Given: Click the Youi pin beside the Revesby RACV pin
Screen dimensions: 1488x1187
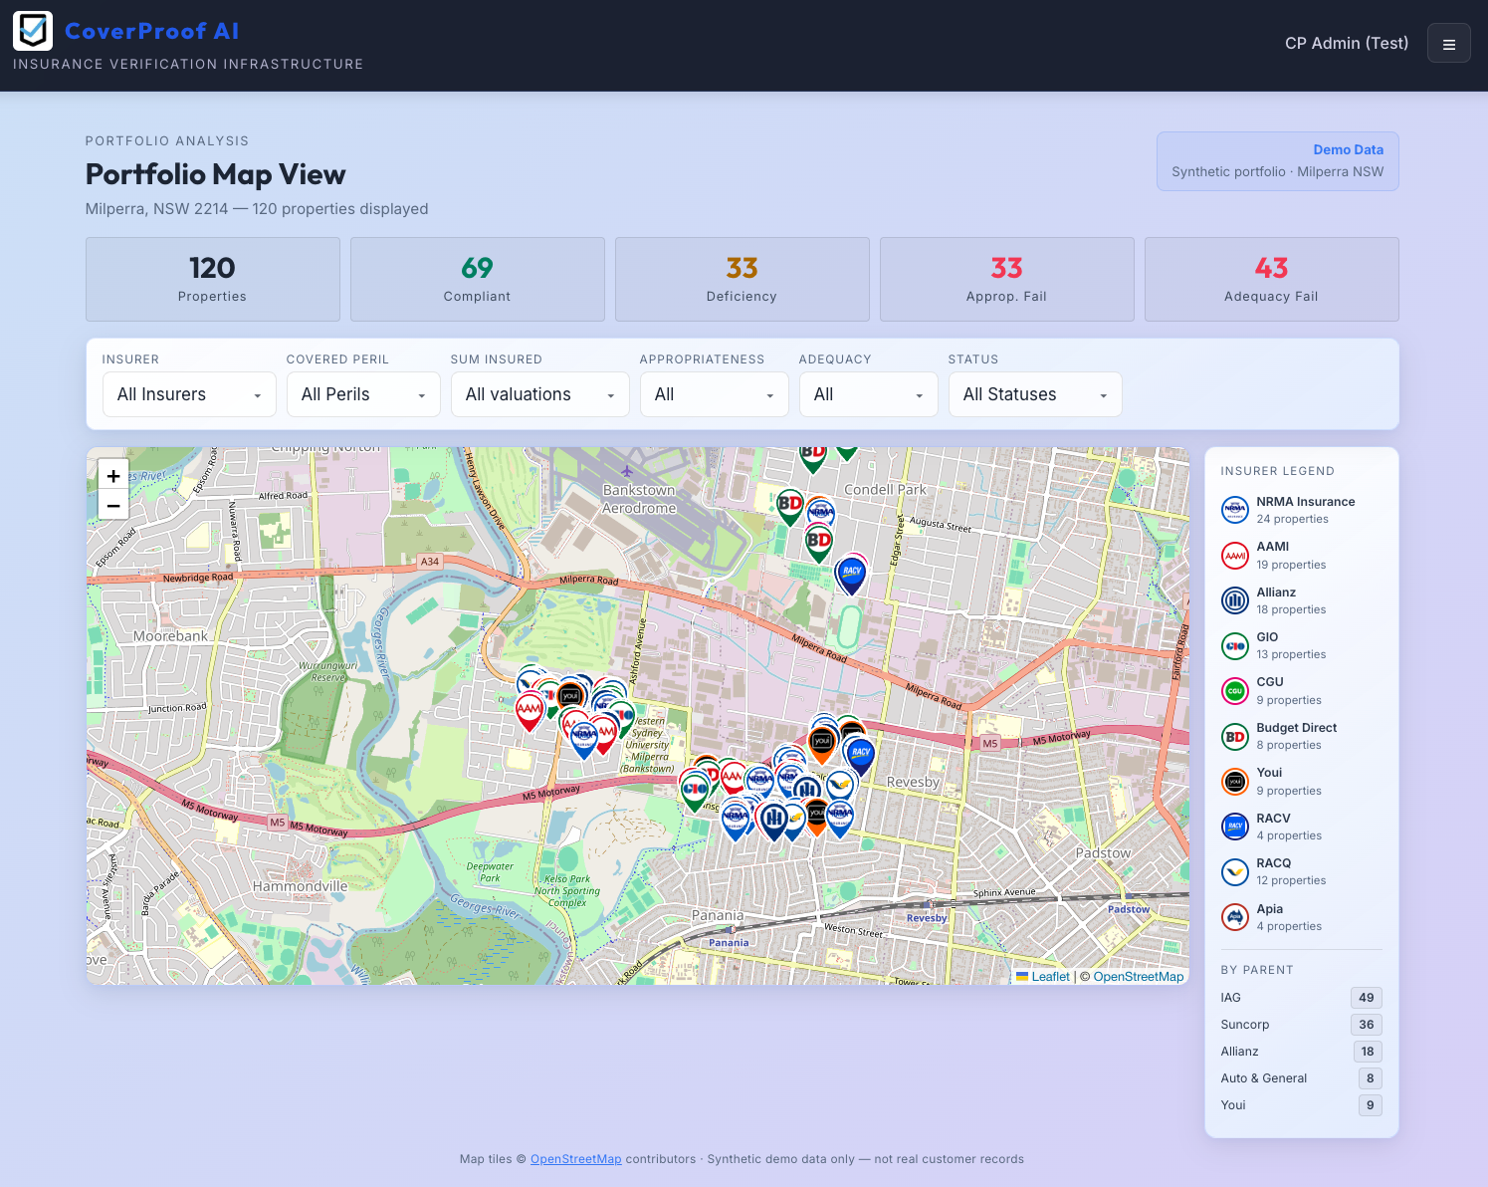Looking at the screenshot, I should (x=822, y=743).
